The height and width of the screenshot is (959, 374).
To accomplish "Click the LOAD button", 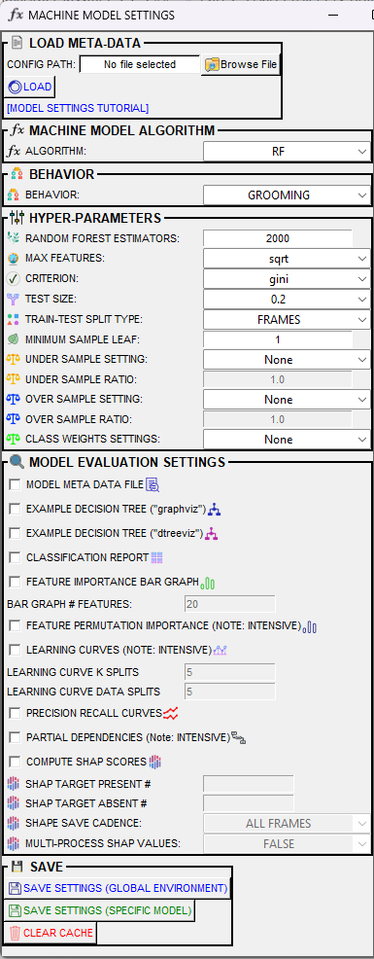I will [30, 87].
